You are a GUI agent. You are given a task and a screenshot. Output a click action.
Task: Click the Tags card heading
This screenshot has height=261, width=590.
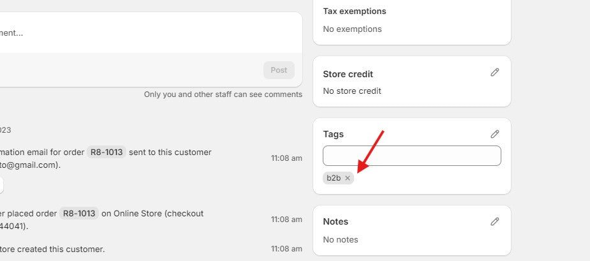pos(333,134)
